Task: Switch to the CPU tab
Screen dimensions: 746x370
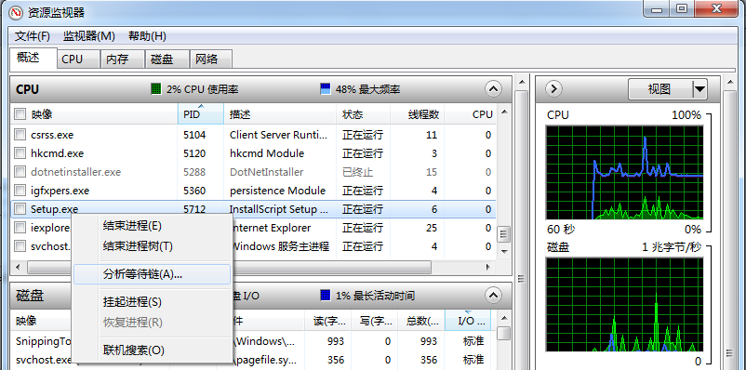Action: [x=78, y=59]
